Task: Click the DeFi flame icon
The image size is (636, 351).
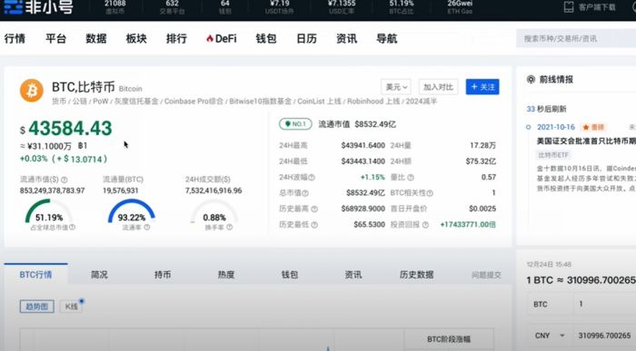Action: coord(210,38)
